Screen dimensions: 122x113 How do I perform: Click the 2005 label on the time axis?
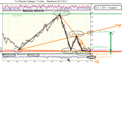coord(35,61)
